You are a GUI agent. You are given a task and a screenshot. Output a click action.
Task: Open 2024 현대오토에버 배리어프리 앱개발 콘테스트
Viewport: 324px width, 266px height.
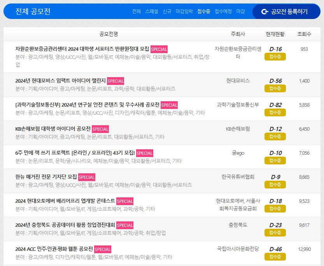pyautogui.click(x=65, y=201)
